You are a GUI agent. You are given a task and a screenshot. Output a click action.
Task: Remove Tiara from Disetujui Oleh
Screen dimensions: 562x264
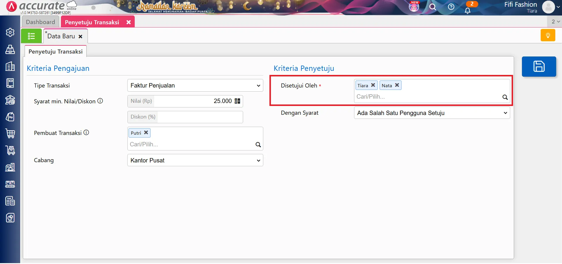(x=373, y=85)
